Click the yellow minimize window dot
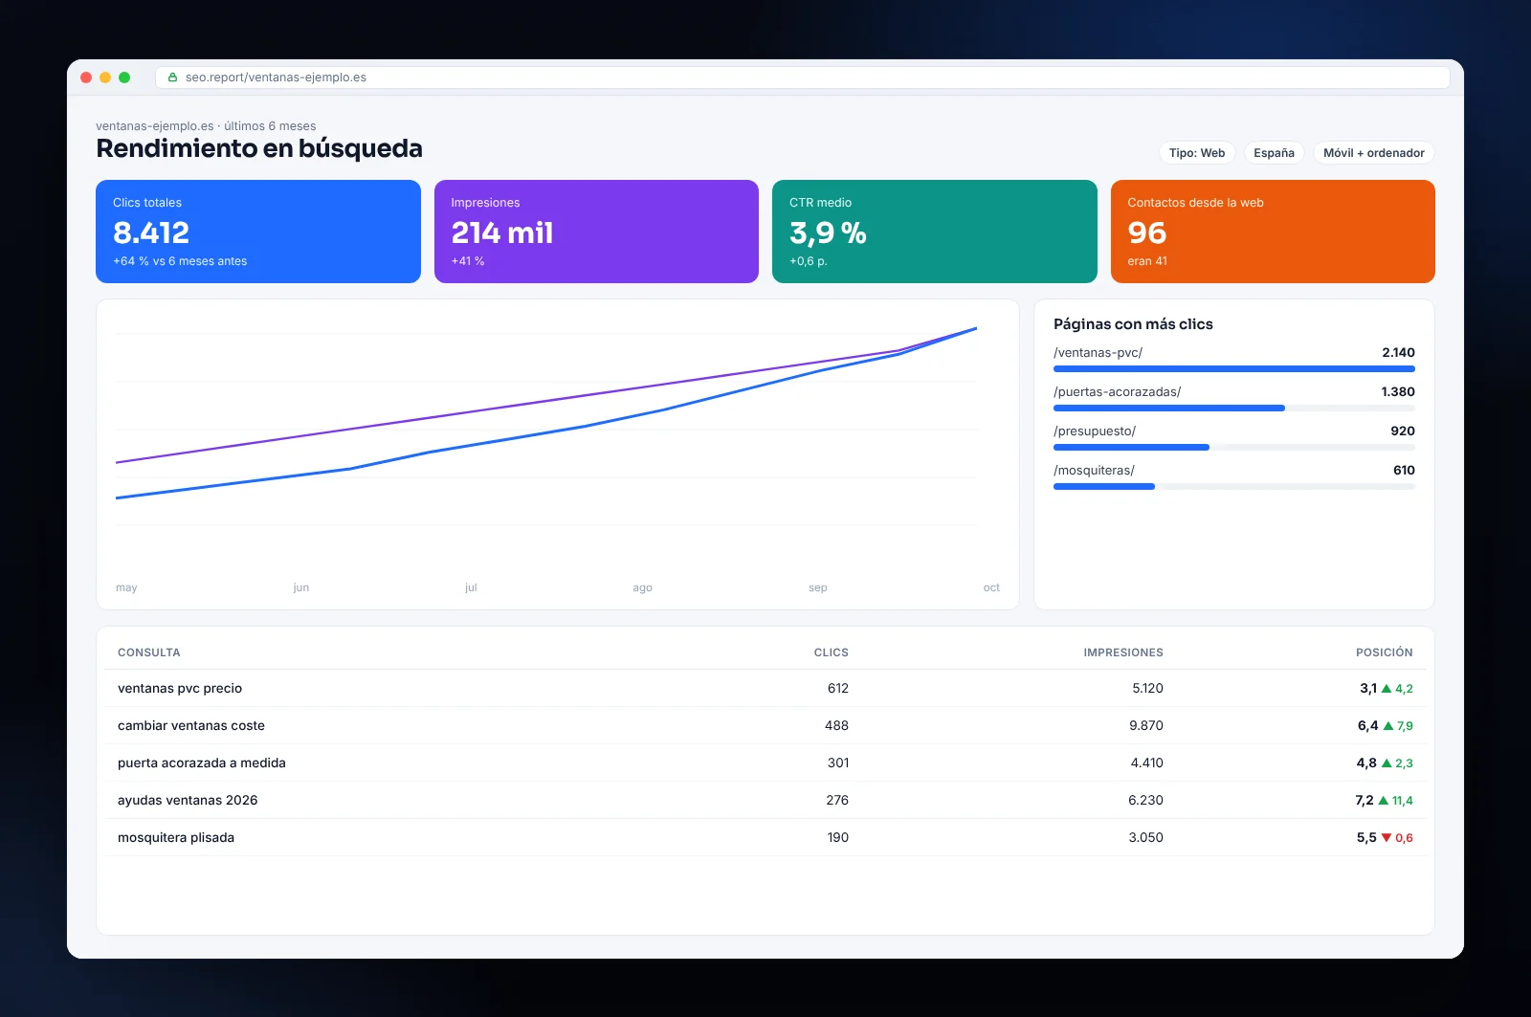Viewport: 1531px width, 1017px height. coord(105,77)
